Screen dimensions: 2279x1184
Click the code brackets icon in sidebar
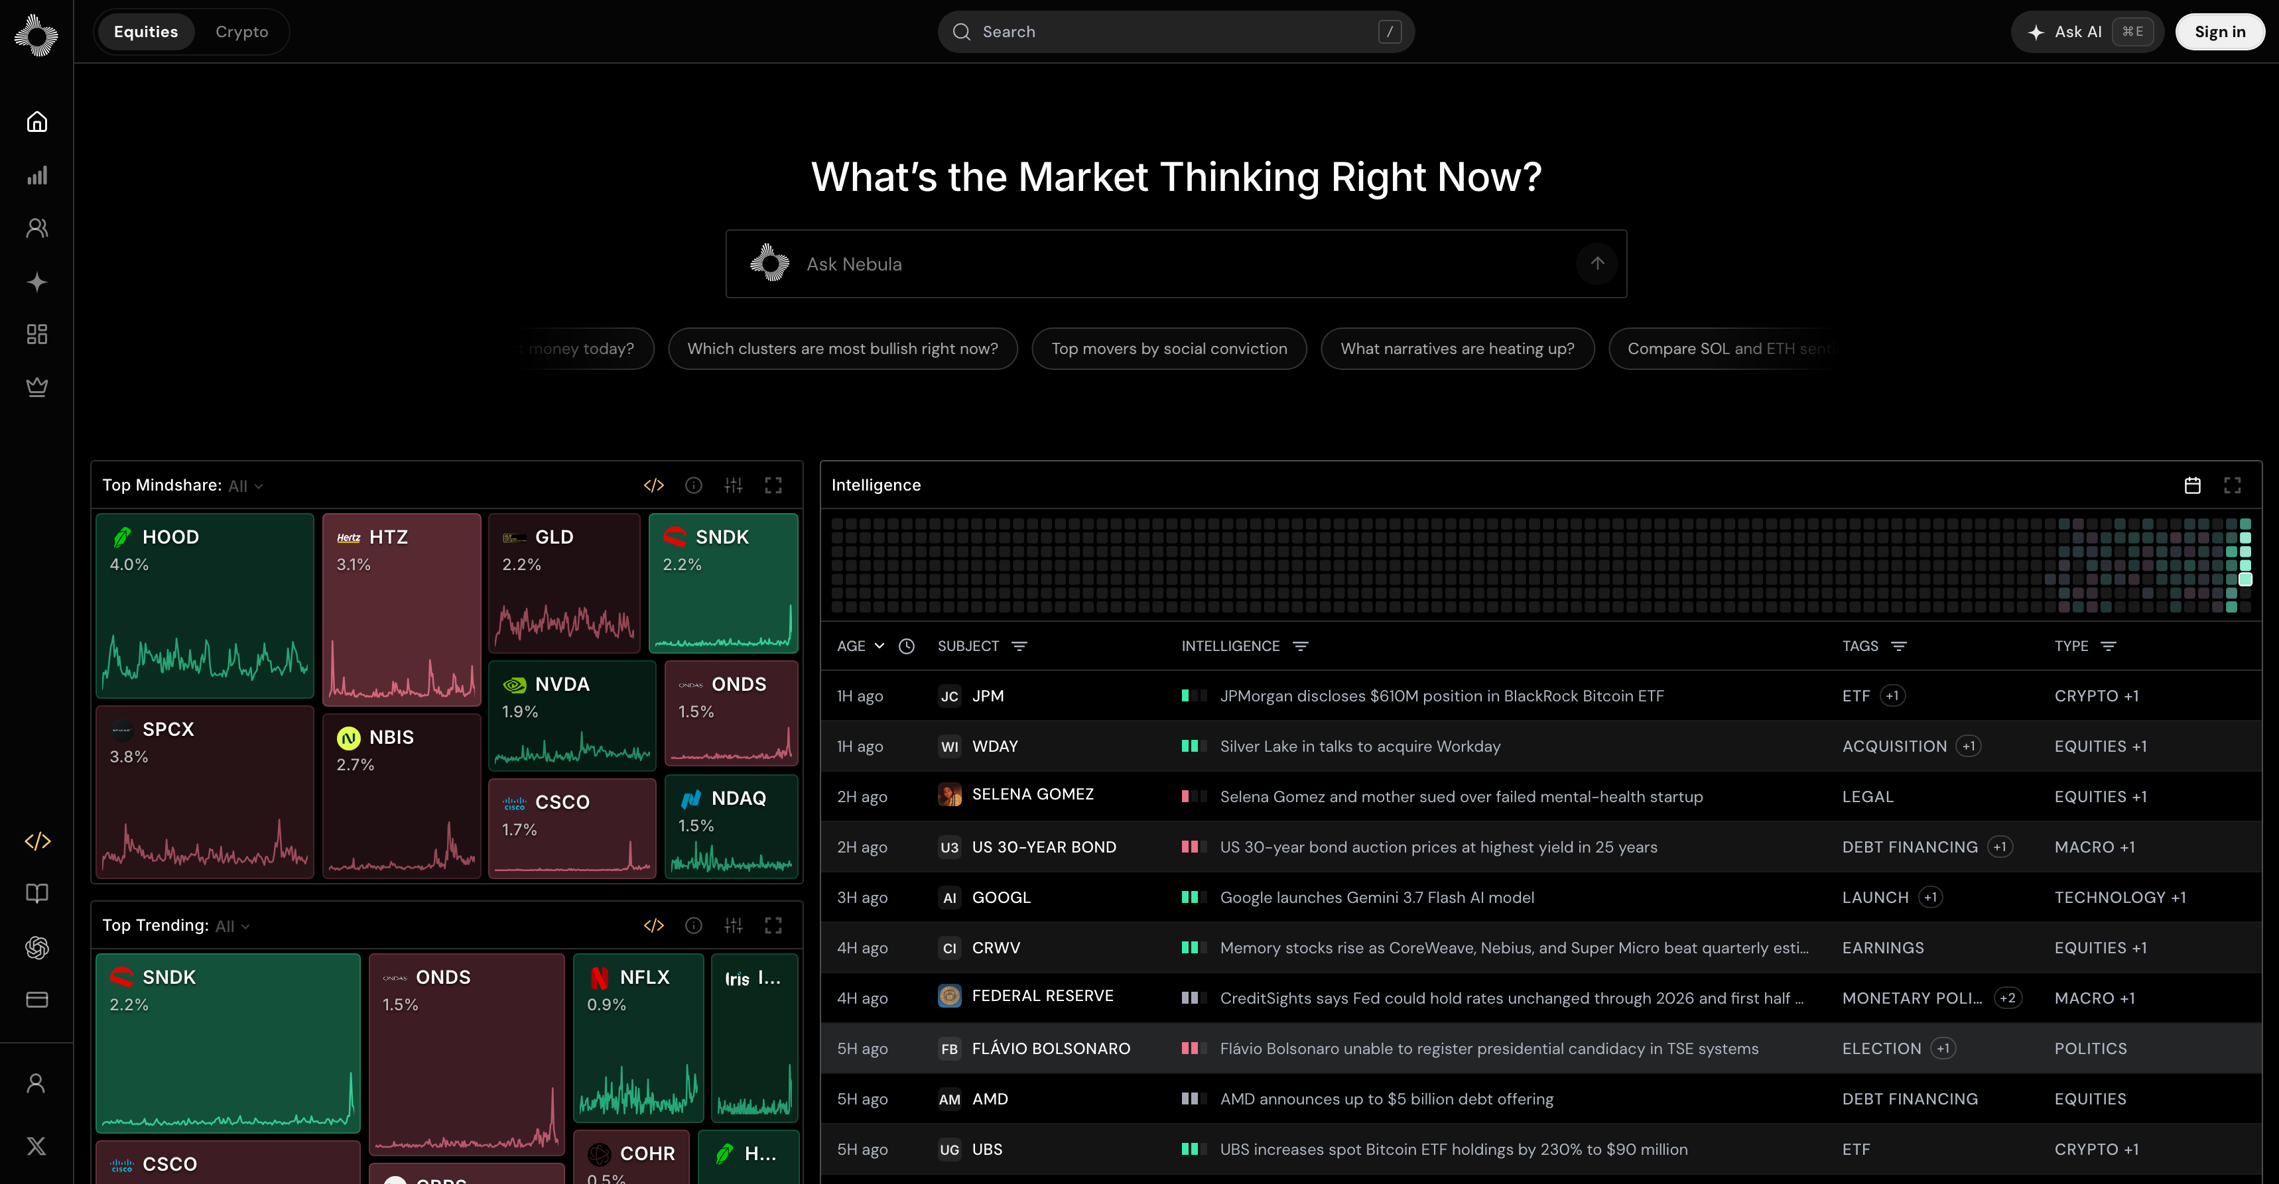pos(37,841)
